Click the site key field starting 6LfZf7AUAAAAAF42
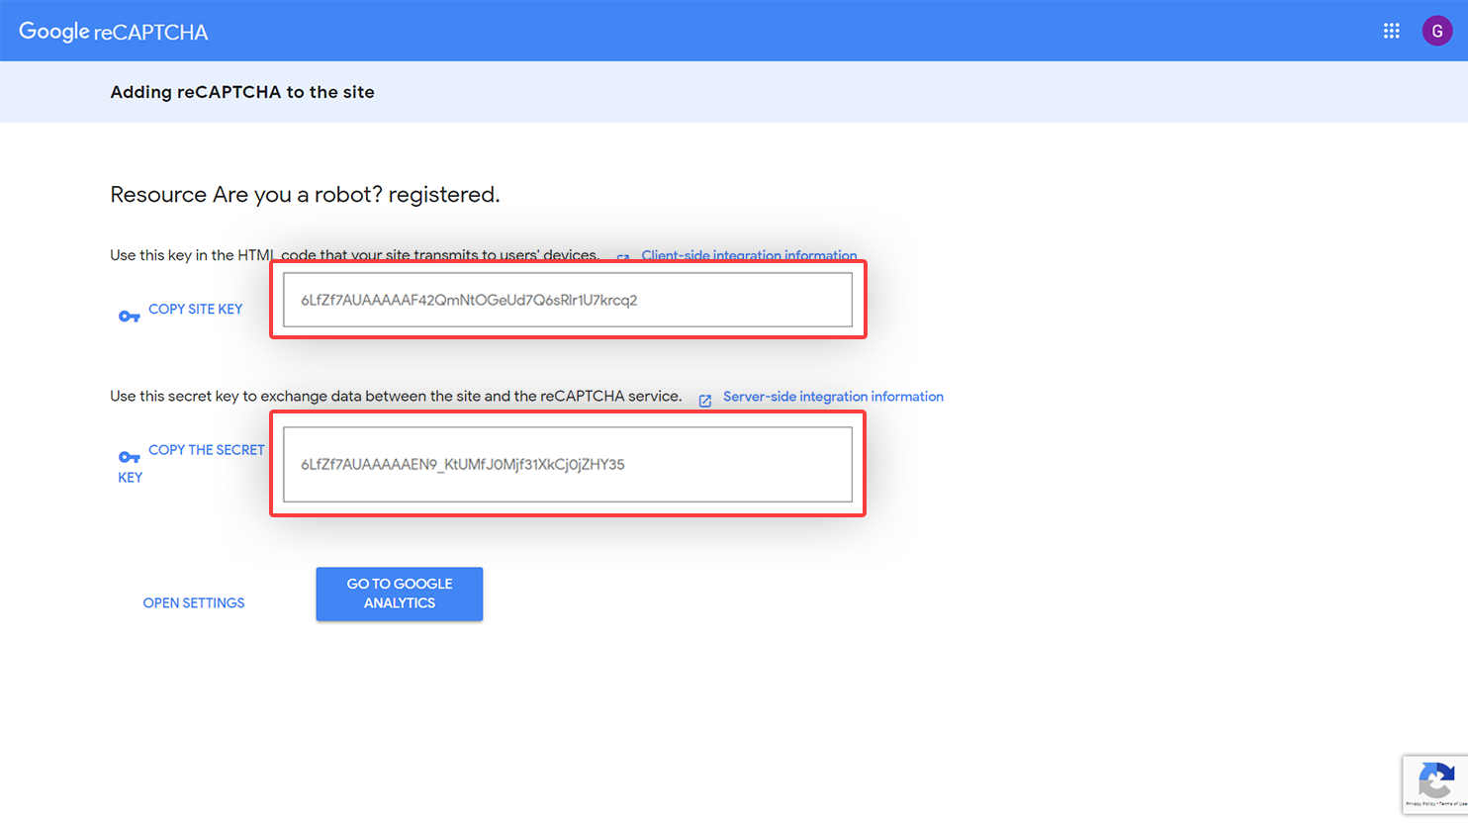Screen dimensions: 1468x823 coord(568,300)
